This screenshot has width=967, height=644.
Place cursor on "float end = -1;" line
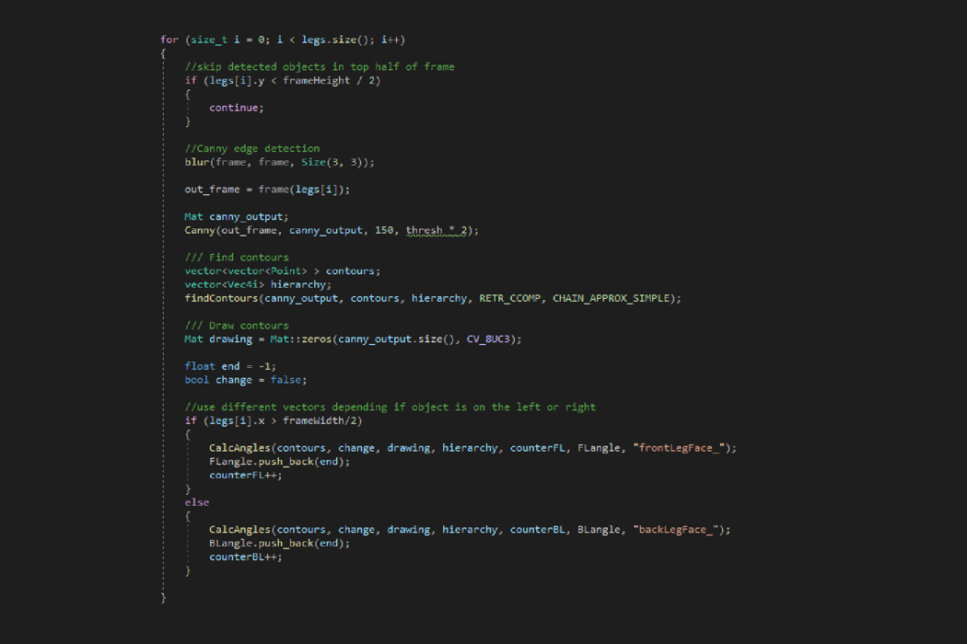[229, 366]
